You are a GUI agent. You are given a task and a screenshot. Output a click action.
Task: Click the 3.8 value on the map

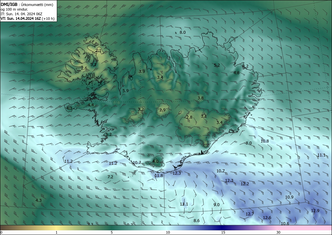[x=201, y=98]
